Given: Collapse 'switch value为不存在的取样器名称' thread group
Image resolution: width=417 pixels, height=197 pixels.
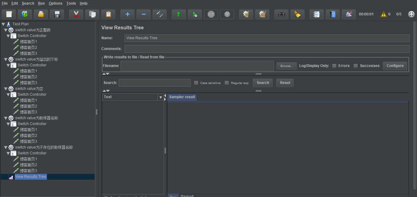Looking at the screenshot, I should coord(6,147).
